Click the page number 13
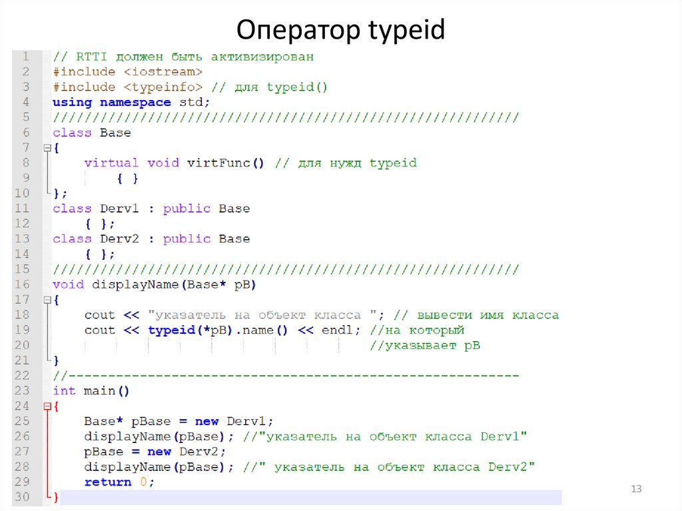Image resolution: width=682 pixels, height=511 pixels. (x=636, y=488)
